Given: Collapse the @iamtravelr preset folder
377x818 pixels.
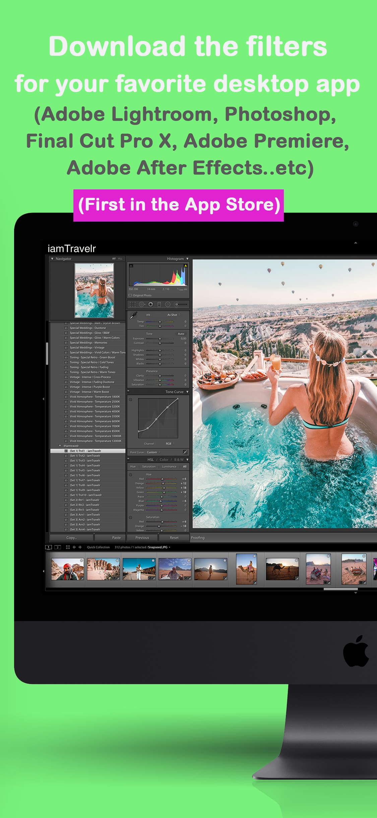Looking at the screenshot, I should [60, 446].
